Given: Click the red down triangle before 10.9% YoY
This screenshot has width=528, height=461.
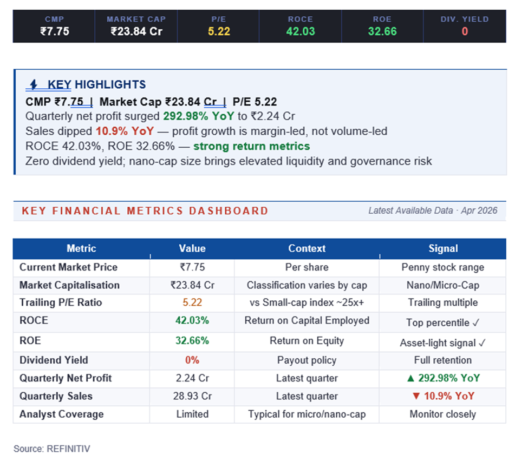Looking at the screenshot, I should pos(416,396).
